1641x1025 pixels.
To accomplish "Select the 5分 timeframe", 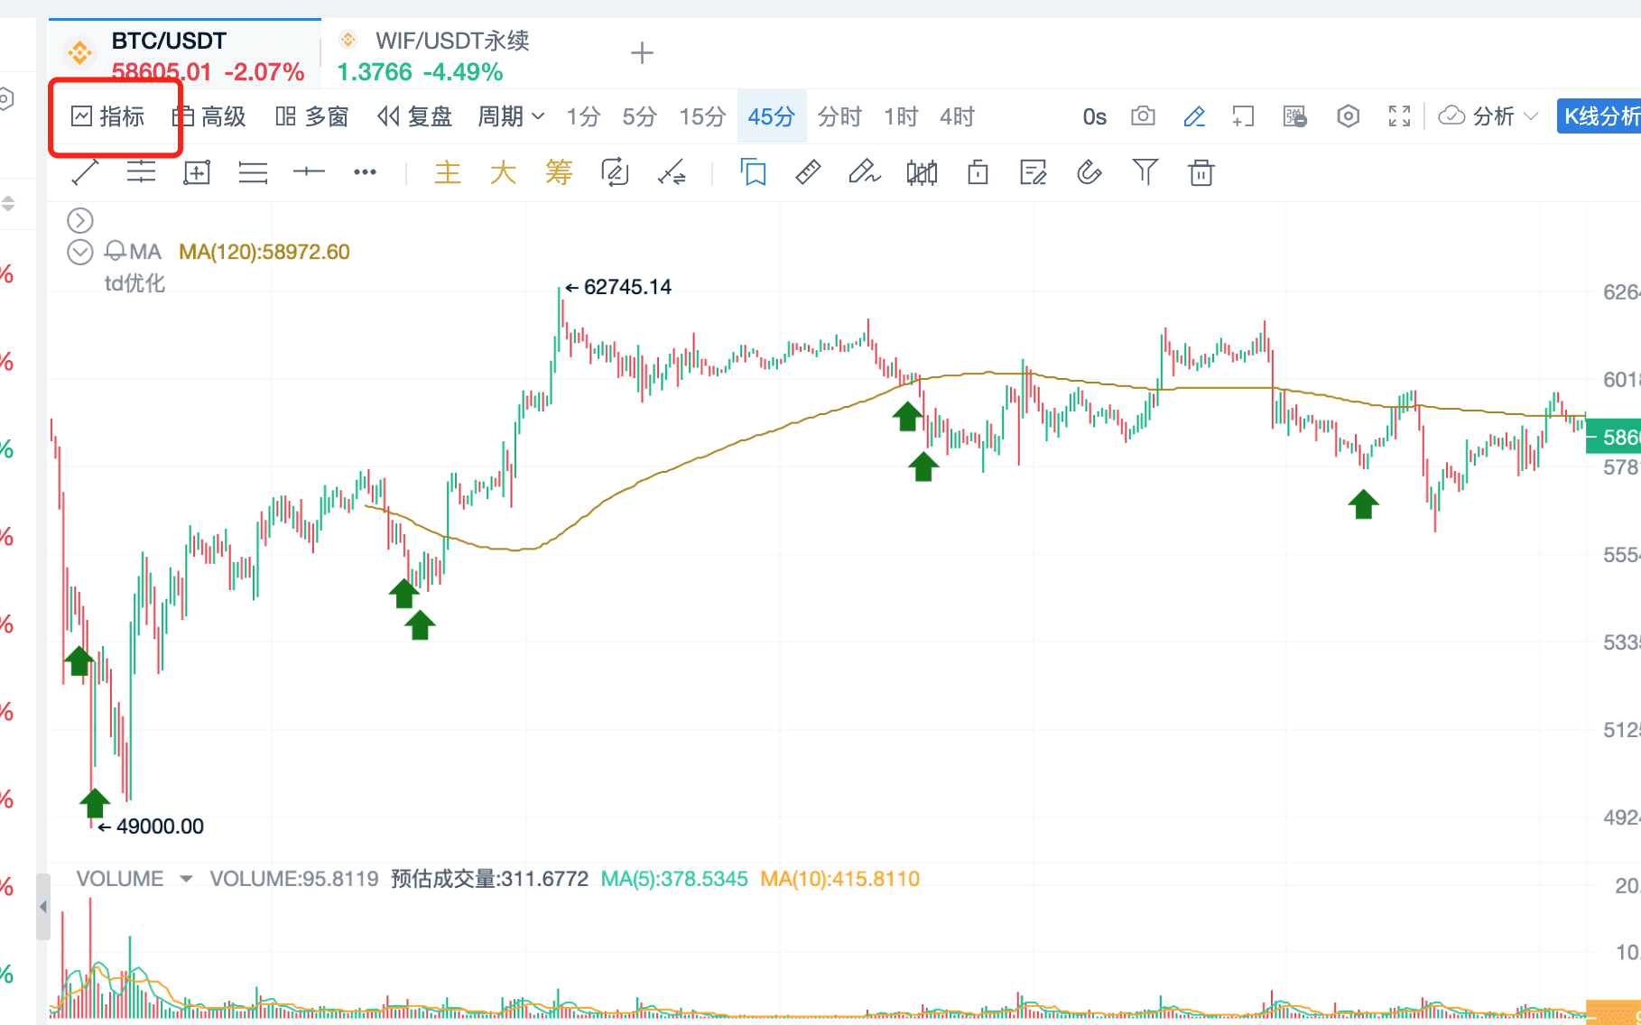I will point(639,116).
